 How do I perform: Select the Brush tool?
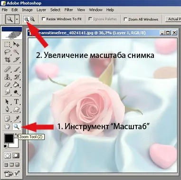[x=16, y=69]
